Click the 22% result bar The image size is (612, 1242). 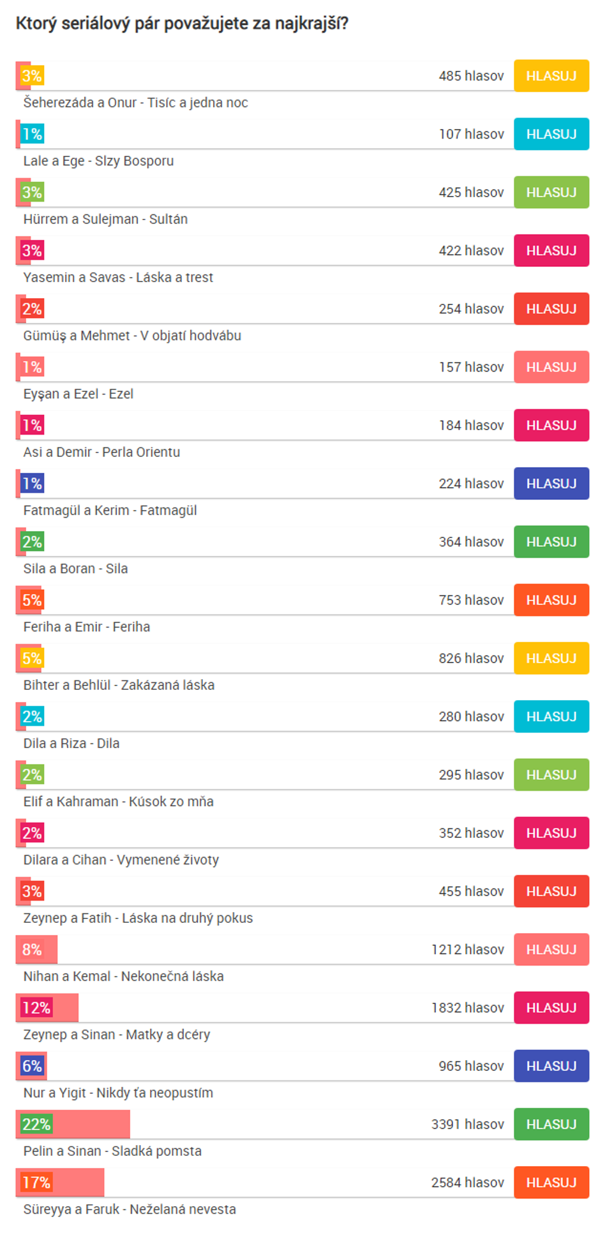pos(73,1124)
